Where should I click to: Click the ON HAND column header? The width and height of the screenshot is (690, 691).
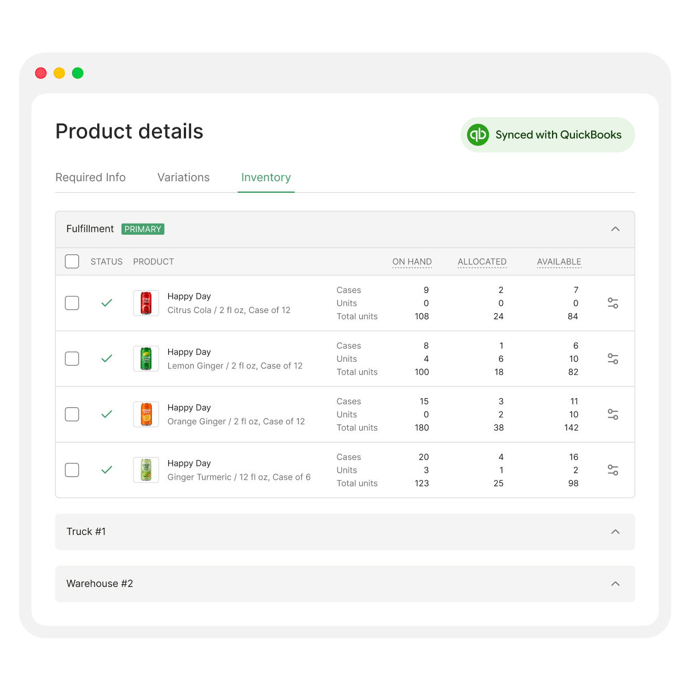click(412, 262)
